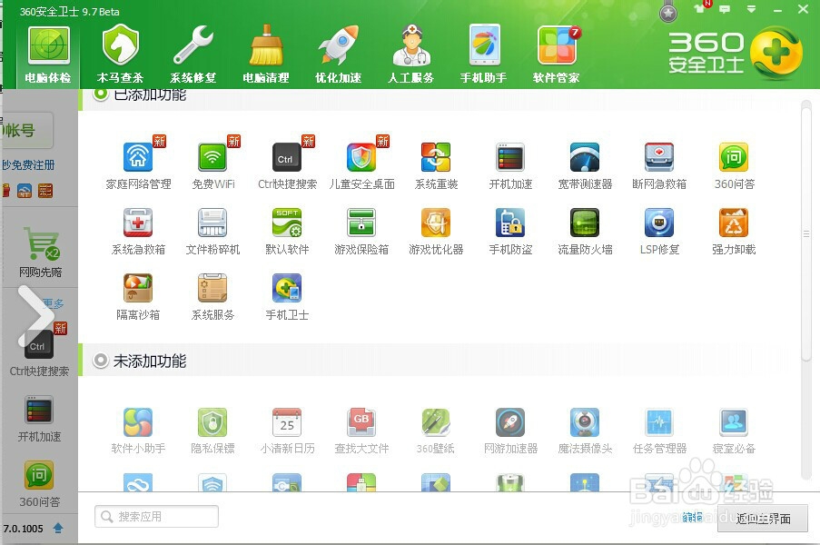Add the 软件小助手 function

pos(138,431)
